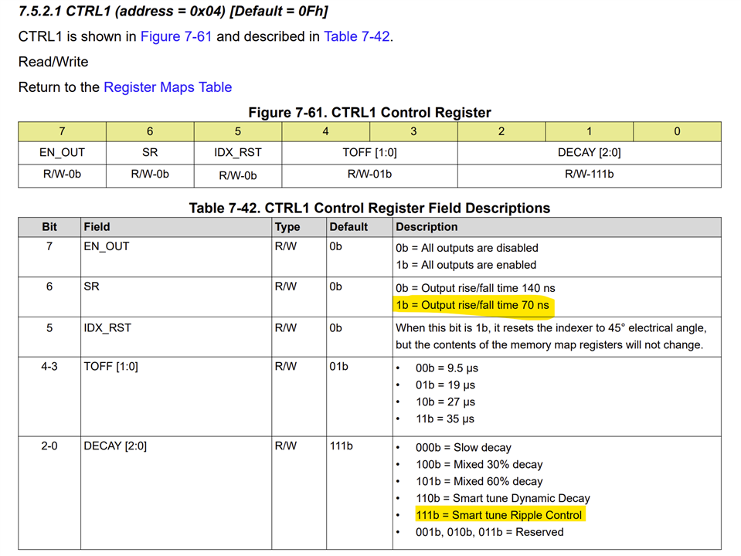Screen dimensions: 741x556
Task: Click the EN_OUT cell in register figure
Action: 62,153
